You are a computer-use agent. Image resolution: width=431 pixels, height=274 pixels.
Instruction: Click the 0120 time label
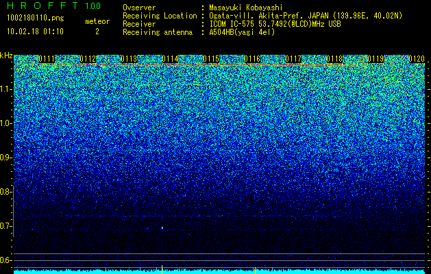[417, 59]
